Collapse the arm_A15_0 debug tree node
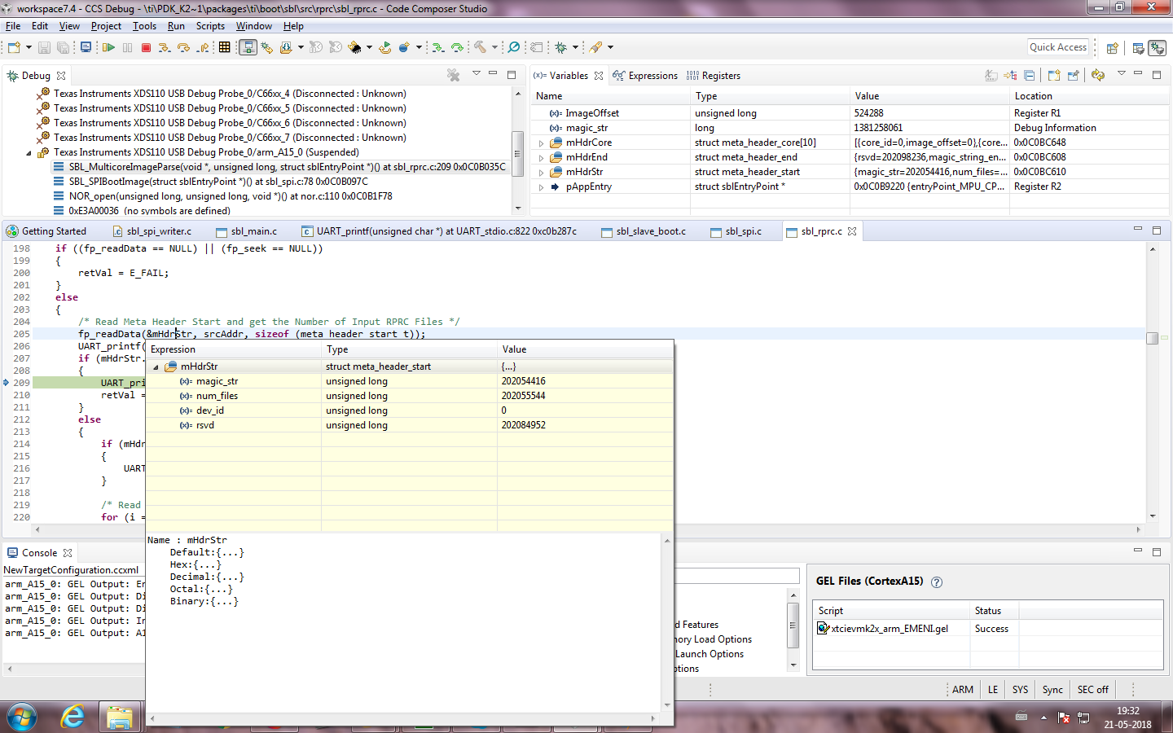This screenshot has width=1173, height=733. (x=29, y=153)
